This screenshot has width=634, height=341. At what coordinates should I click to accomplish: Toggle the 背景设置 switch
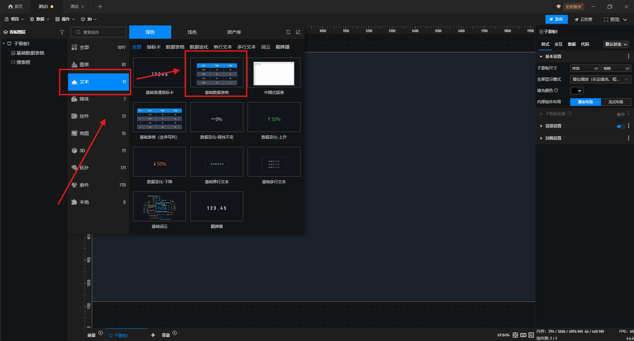(x=620, y=126)
